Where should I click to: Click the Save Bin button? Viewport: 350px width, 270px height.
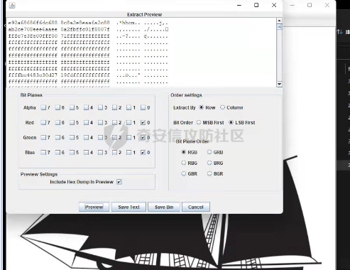click(x=164, y=207)
